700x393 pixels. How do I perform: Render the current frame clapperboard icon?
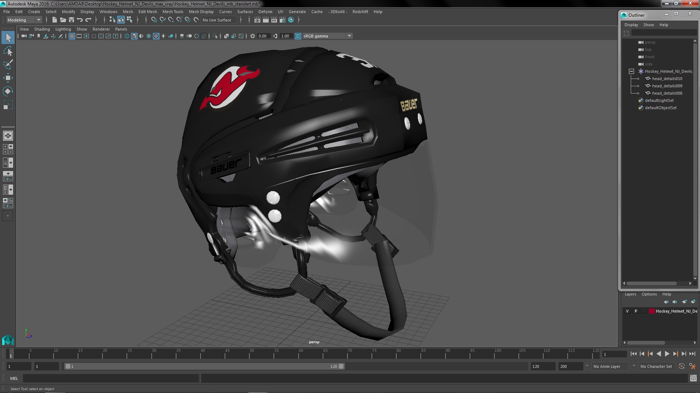coord(266,20)
